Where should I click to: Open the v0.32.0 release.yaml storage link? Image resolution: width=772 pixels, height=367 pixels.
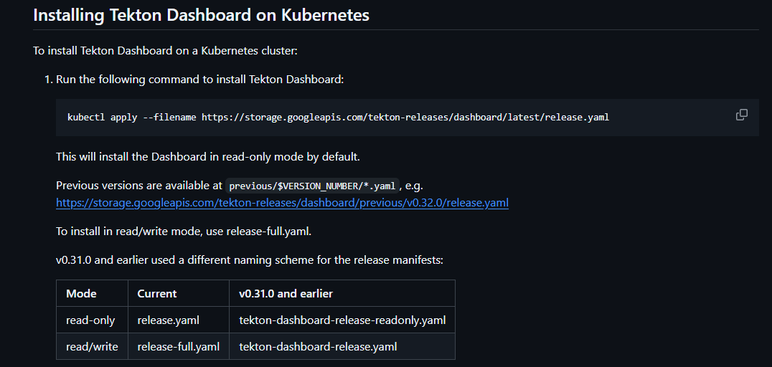(x=282, y=202)
